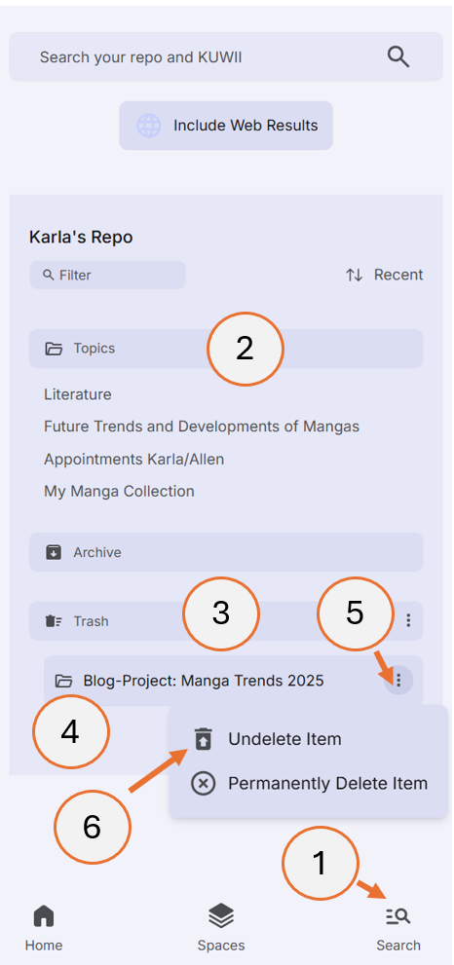Select Blog-Project: Manga Trends 2025 item
The image size is (454, 965).
[x=234, y=680]
